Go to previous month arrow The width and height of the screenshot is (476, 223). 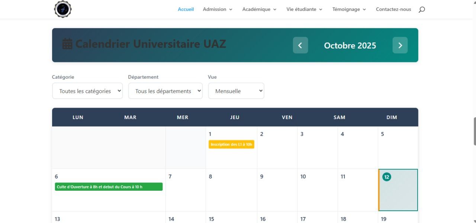coord(300,45)
